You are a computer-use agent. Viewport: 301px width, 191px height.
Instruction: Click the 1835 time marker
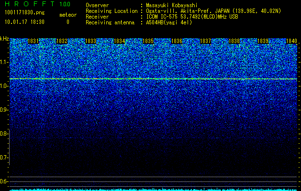148,41
